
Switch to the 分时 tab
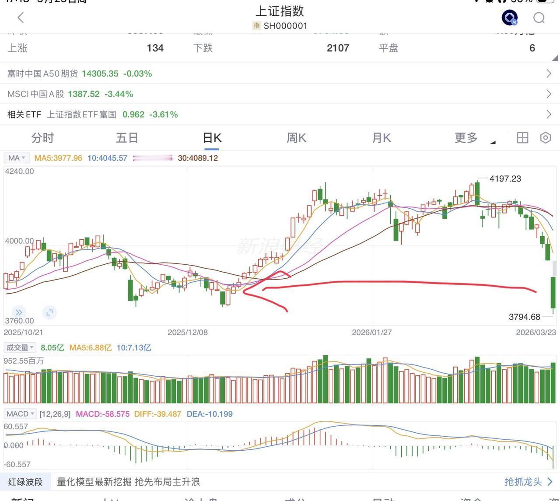tap(42, 138)
